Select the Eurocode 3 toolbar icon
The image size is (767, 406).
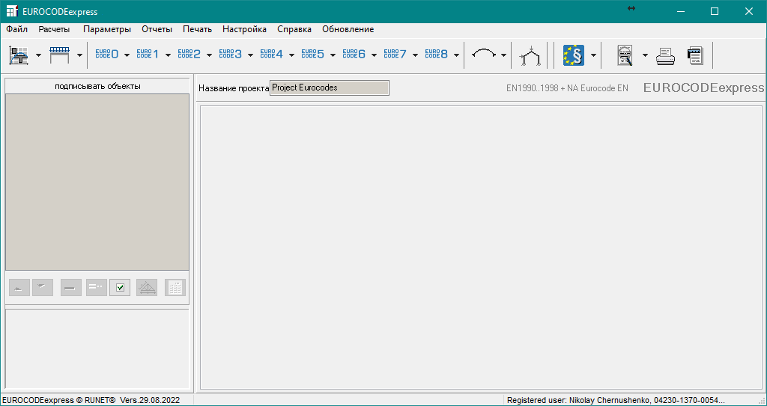(x=230, y=55)
